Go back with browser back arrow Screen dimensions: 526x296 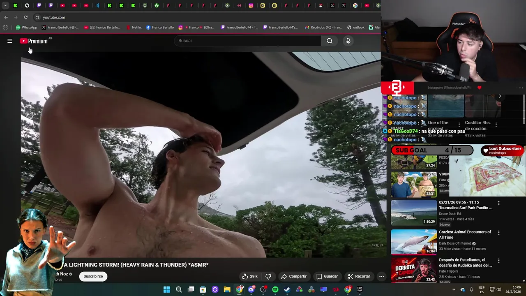6,17
